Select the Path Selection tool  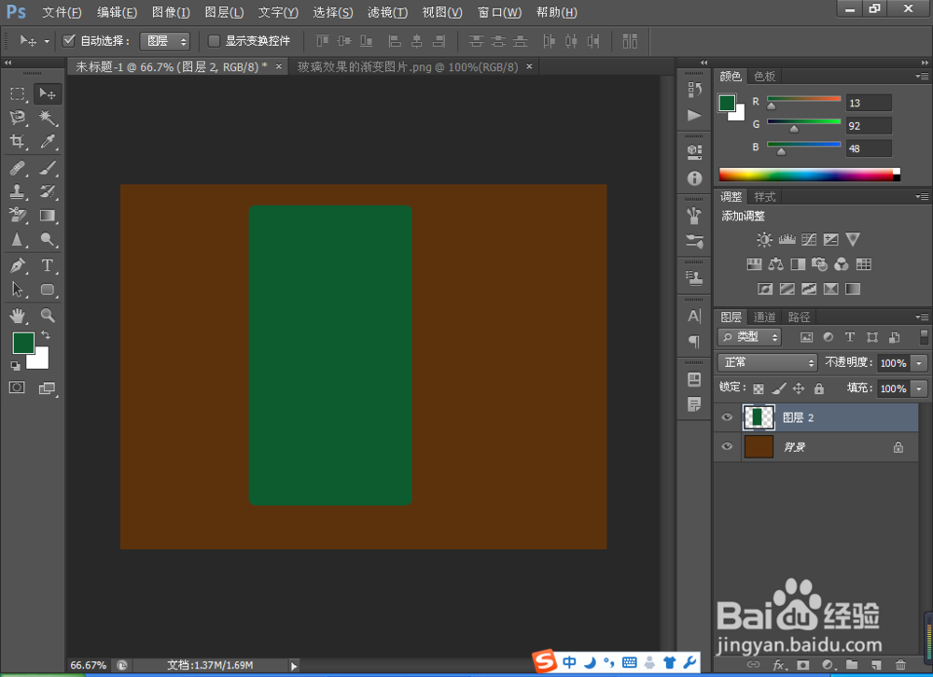(x=17, y=289)
